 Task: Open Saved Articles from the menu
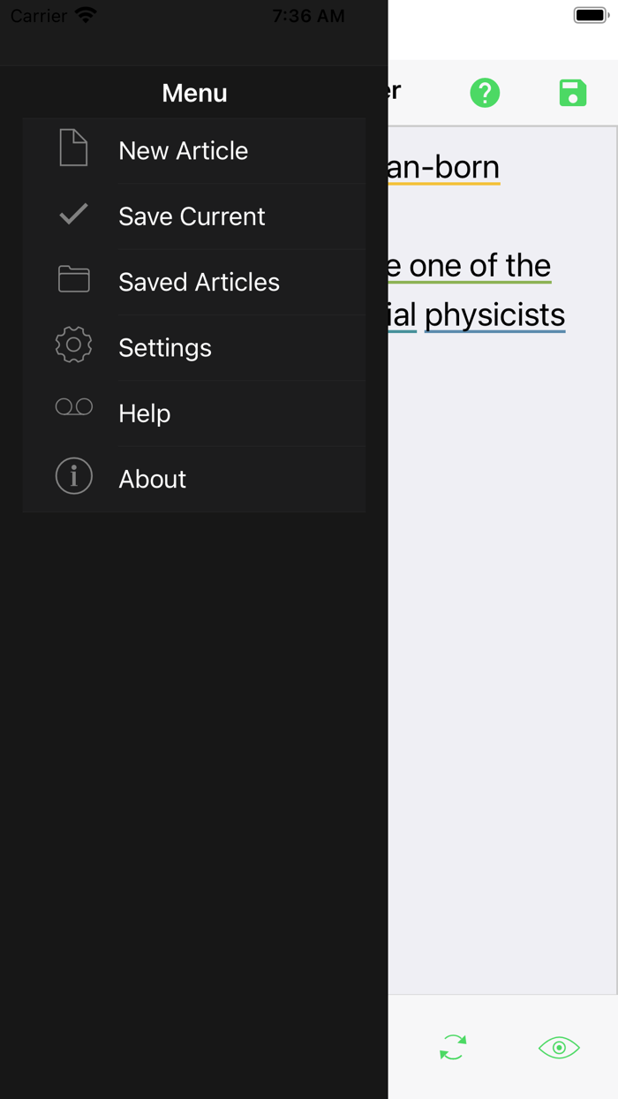tap(199, 282)
